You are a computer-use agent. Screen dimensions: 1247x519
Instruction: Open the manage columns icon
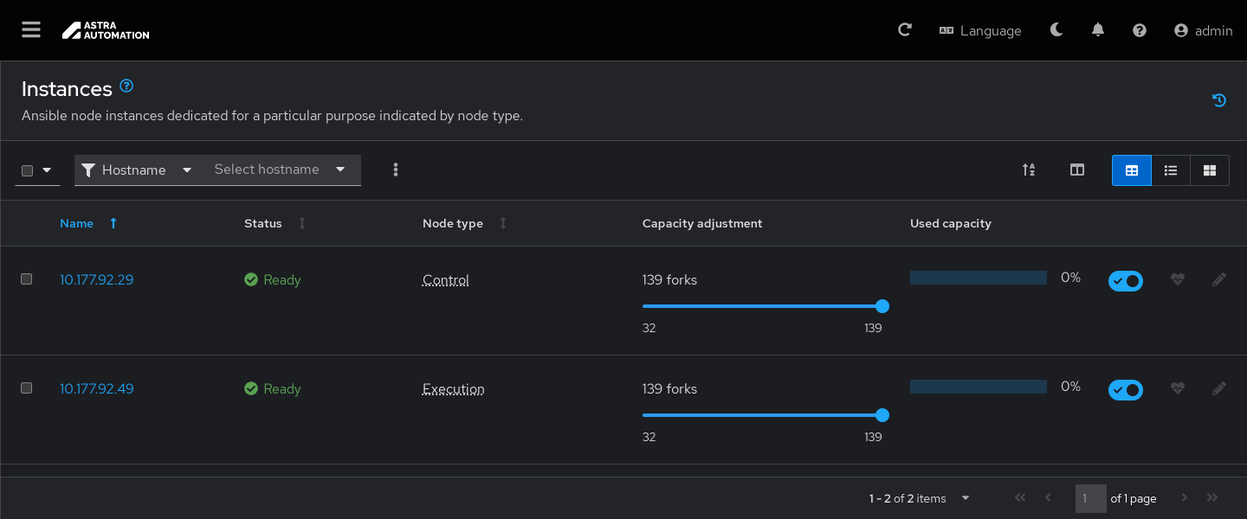coord(1077,170)
